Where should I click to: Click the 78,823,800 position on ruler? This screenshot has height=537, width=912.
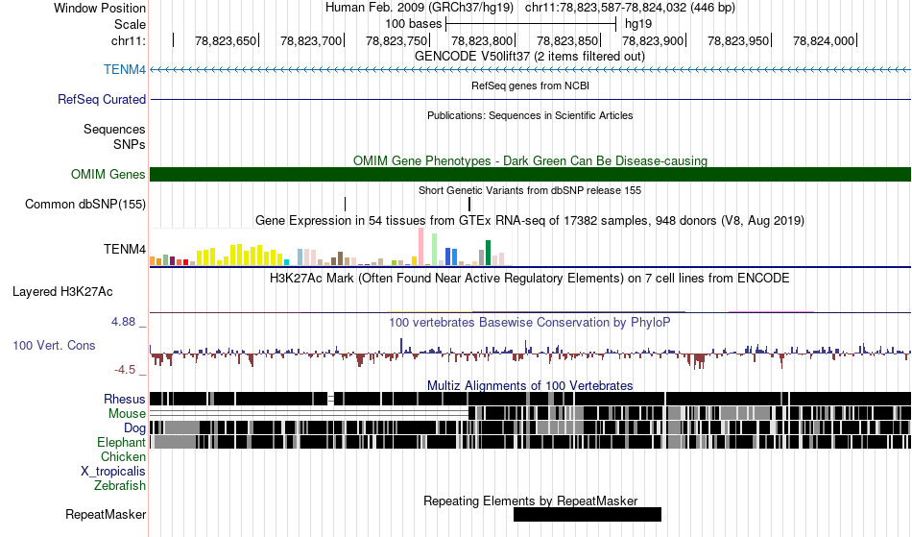coord(482,40)
